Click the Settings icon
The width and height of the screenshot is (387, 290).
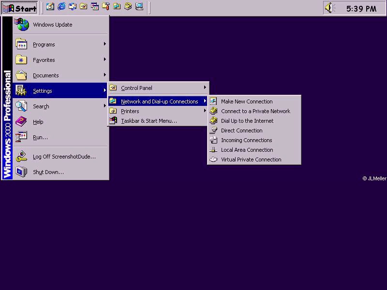coord(21,90)
